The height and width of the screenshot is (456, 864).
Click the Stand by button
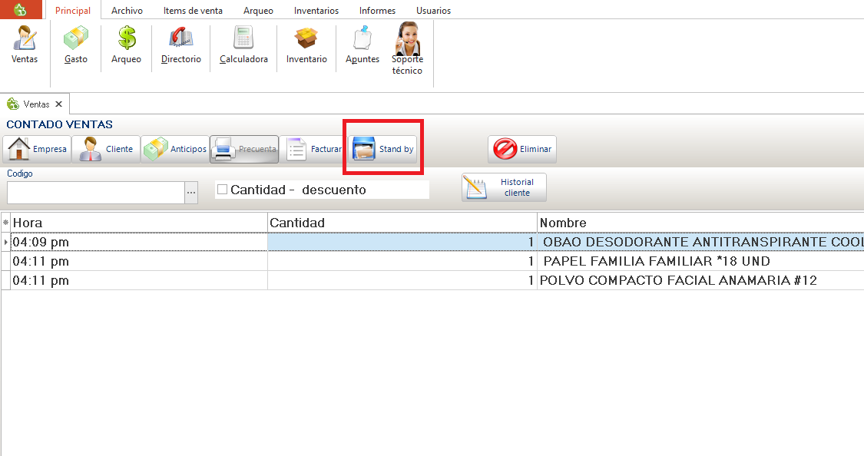pos(383,149)
